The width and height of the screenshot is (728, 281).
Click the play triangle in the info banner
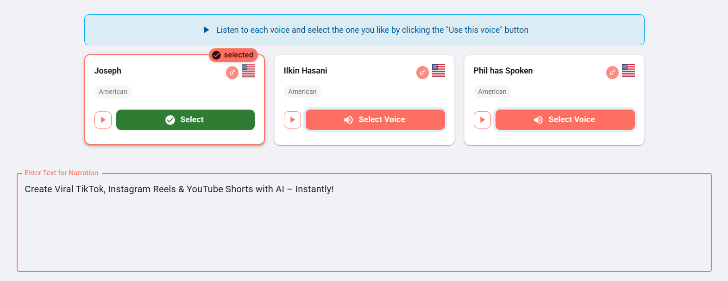pos(207,30)
